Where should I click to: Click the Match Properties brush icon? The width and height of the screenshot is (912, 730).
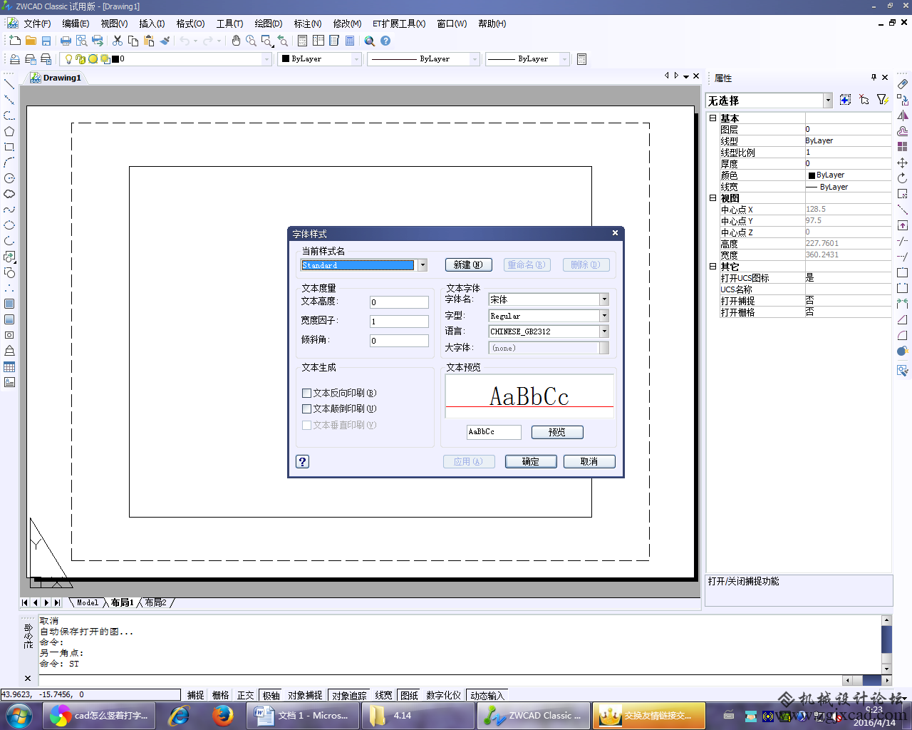coord(165,41)
